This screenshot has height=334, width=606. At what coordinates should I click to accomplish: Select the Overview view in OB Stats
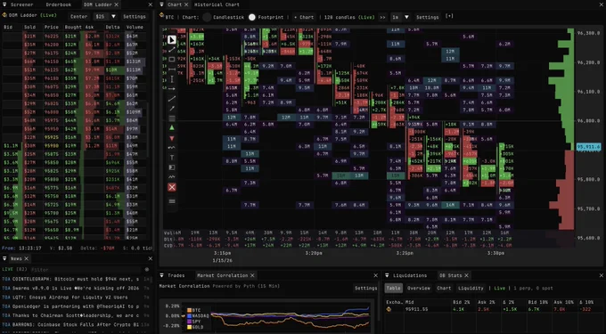coord(419,288)
